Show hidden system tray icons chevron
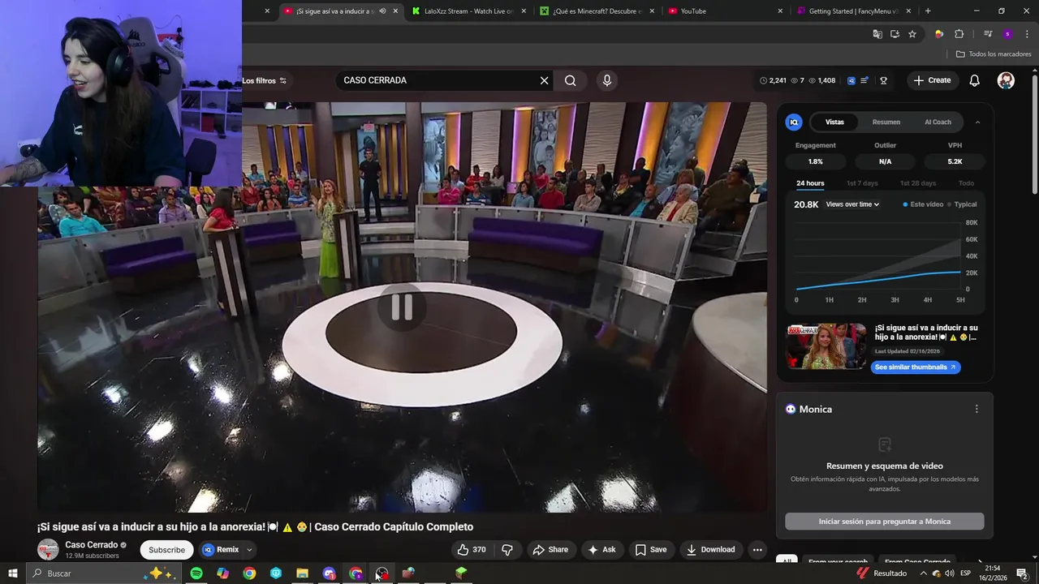 [923, 573]
